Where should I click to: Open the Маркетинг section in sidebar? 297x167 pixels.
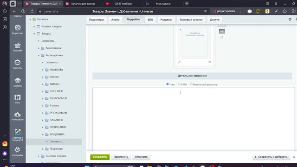[18, 29]
